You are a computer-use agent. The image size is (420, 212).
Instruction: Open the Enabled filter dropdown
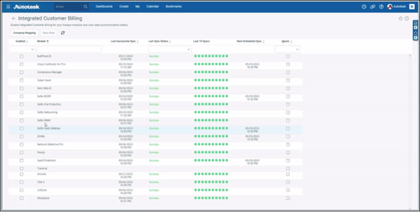pos(23,50)
